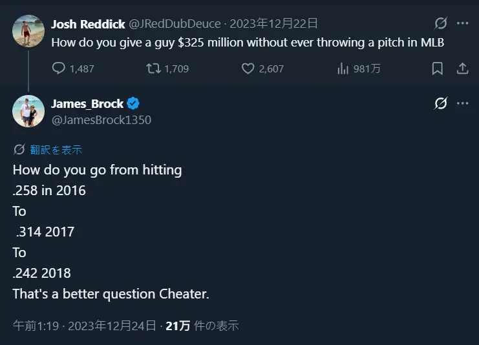The width and height of the screenshot is (479, 345).
Task: Like Josh Reddick's tweet with the heart icon
Action: (248, 68)
